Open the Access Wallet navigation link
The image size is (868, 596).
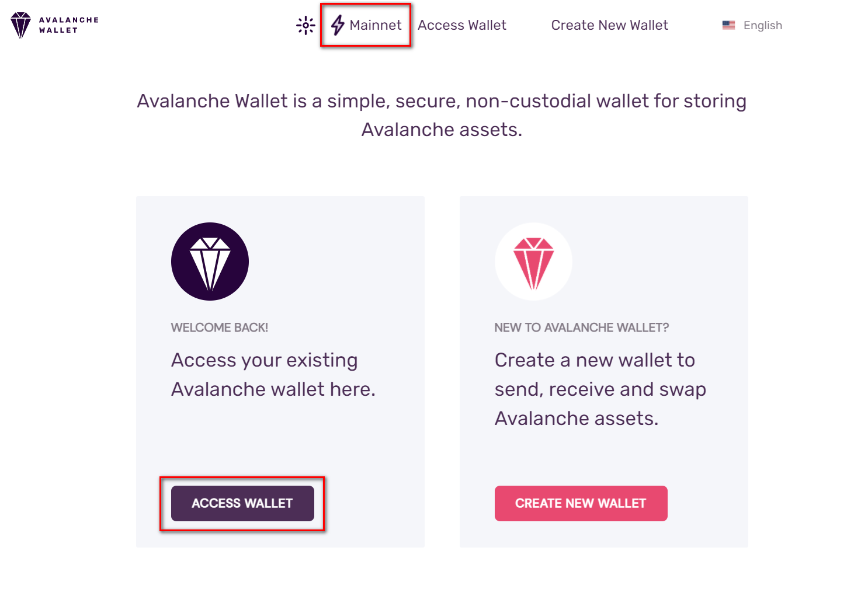[x=462, y=25]
